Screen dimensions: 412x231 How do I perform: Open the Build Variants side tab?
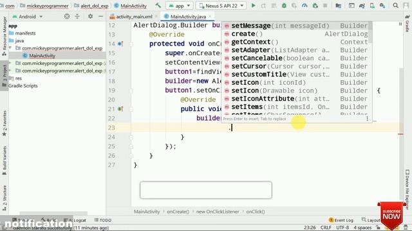[5, 160]
